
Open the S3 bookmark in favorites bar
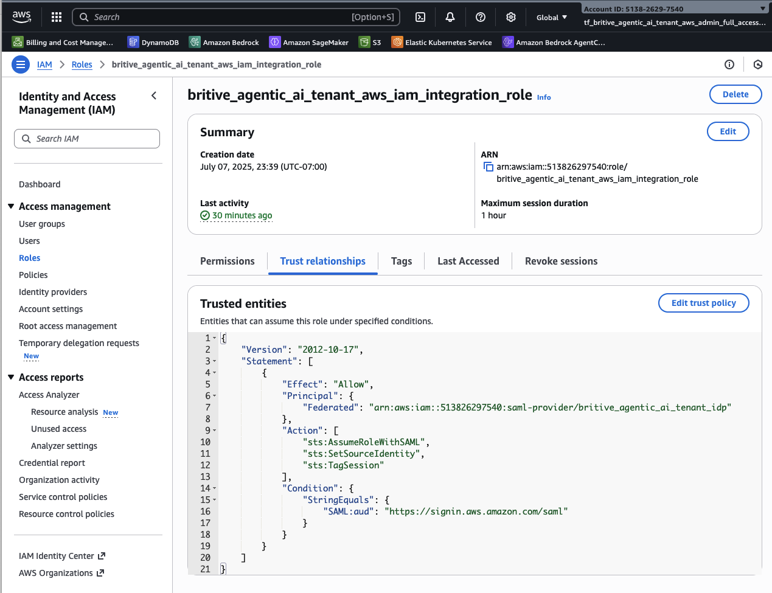[370, 42]
